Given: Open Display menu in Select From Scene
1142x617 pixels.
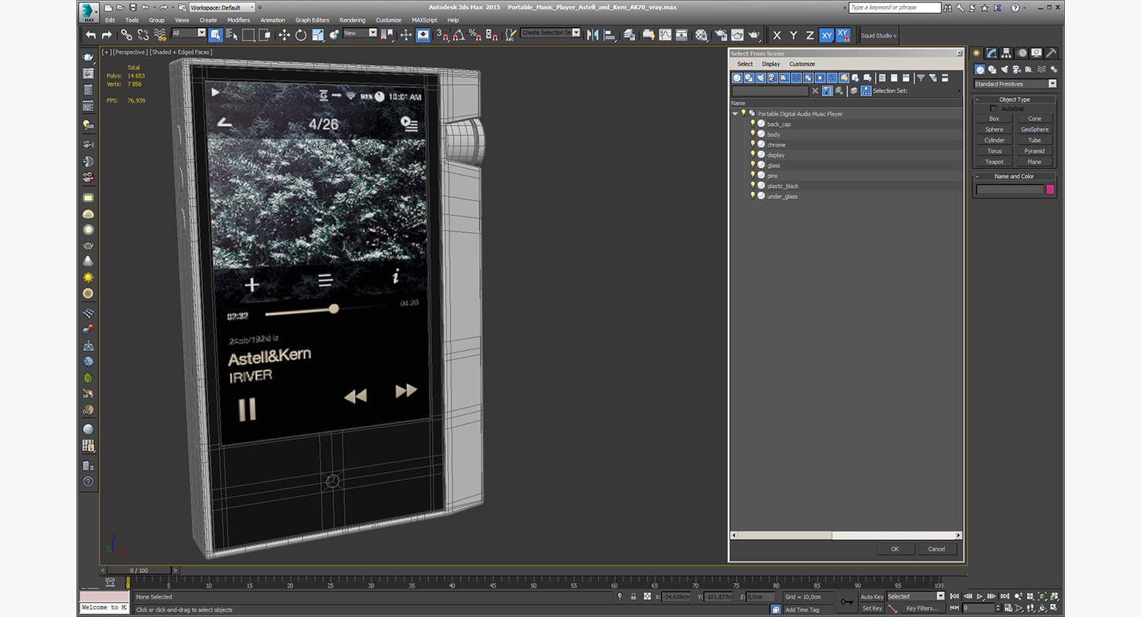Looking at the screenshot, I should point(771,64).
